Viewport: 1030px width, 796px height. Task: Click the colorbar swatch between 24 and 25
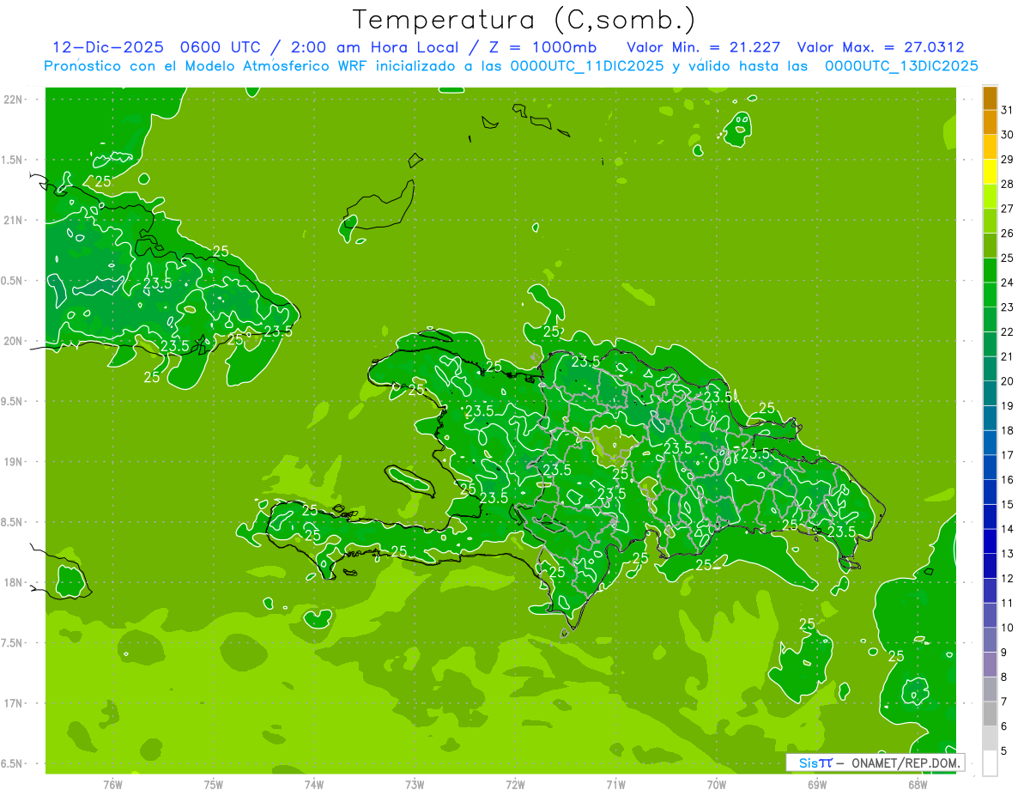click(990, 270)
